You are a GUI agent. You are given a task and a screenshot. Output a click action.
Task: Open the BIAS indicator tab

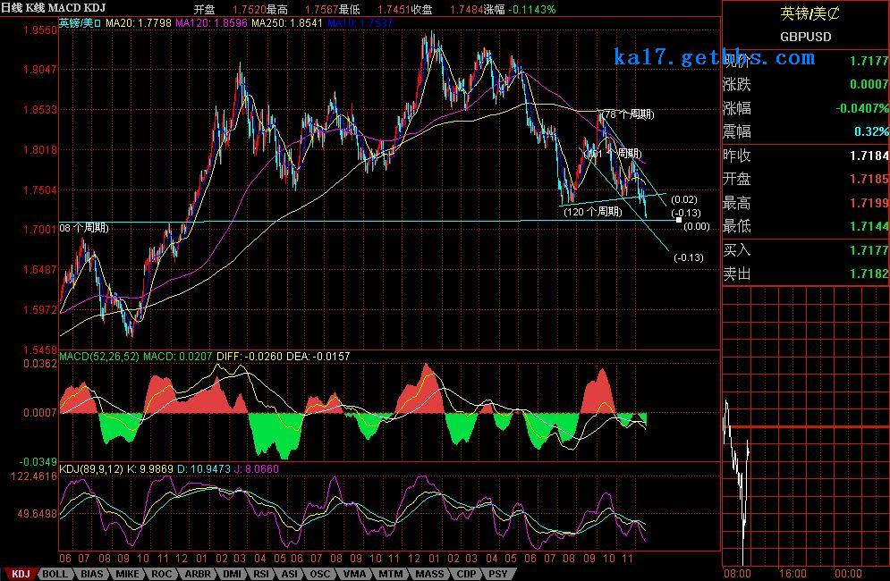pyautogui.click(x=91, y=574)
